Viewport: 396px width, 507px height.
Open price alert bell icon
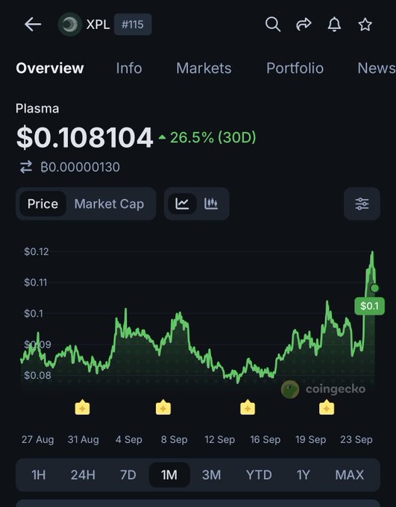click(334, 25)
